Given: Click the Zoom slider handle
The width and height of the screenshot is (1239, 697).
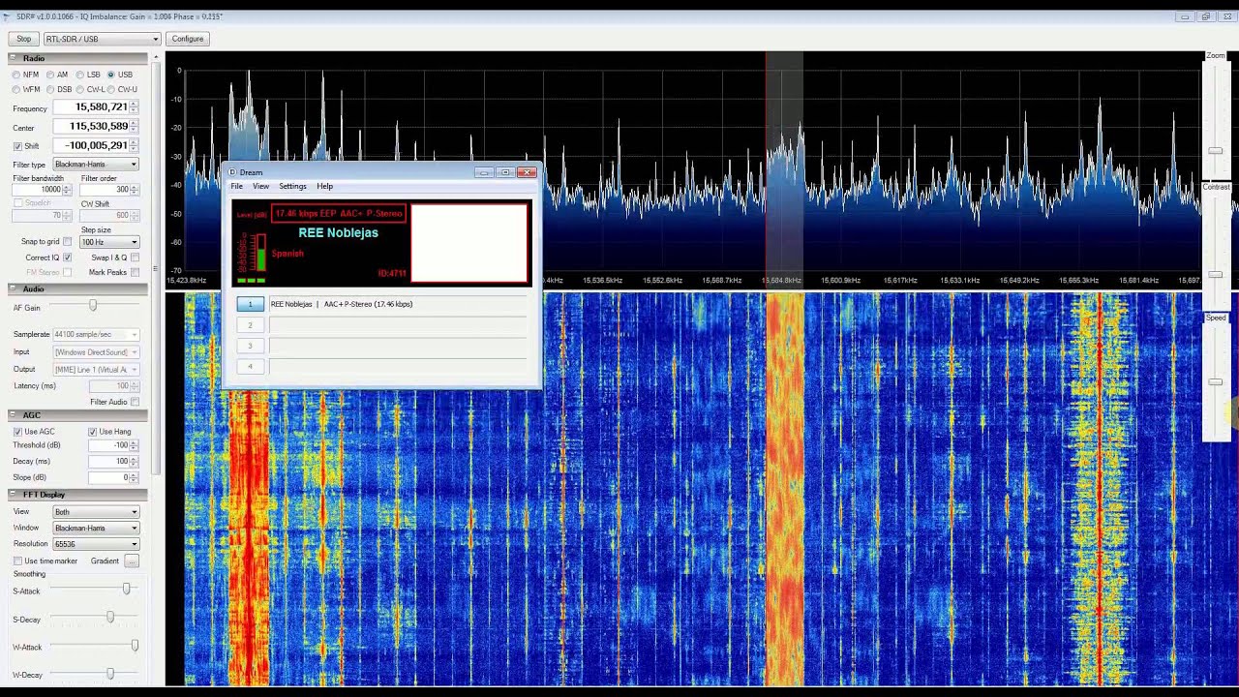Looking at the screenshot, I should (1216, 151).
